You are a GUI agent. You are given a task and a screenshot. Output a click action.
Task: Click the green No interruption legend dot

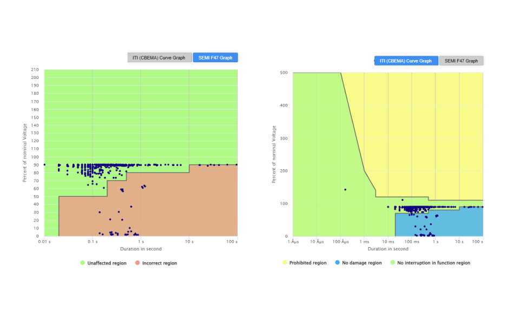(x=393, y=262)
